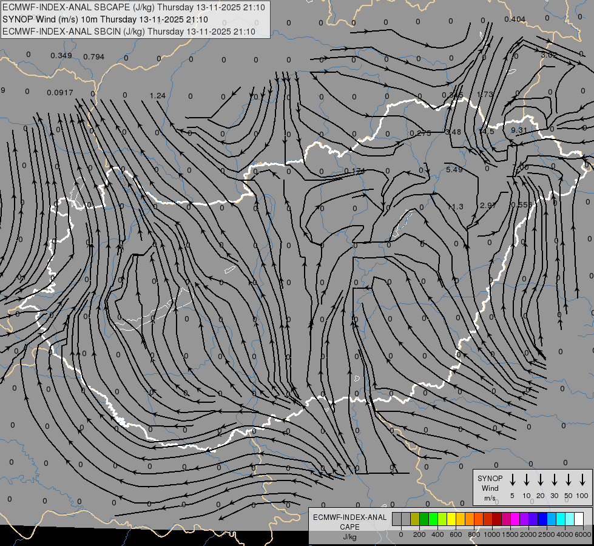Click the ECMWF-INDEX-ANAL SBCIN title line
The height and width of the screenshot is (546, 594).
click(x=129, y=32)
